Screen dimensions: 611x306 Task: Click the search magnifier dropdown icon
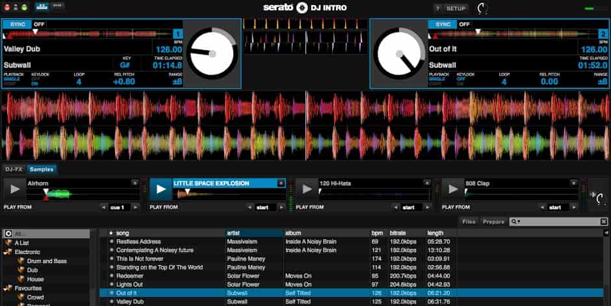click(x=515, y=222)
